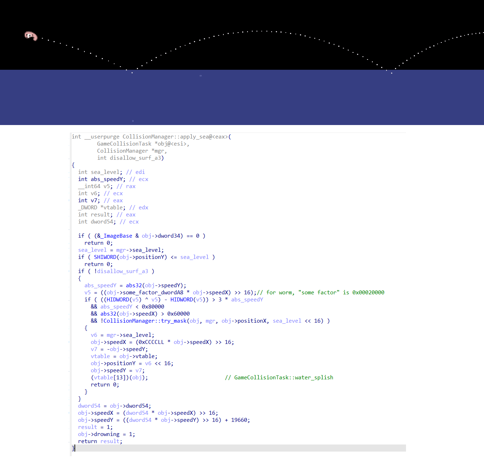Click the '(vtable[13])(obj);' call

point(119,378)
